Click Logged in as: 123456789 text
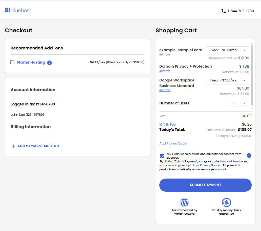 coord(33,104)
